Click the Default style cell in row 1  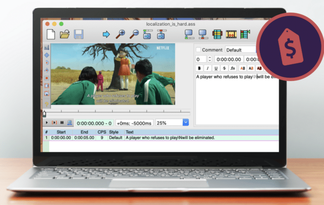[116, 138]
